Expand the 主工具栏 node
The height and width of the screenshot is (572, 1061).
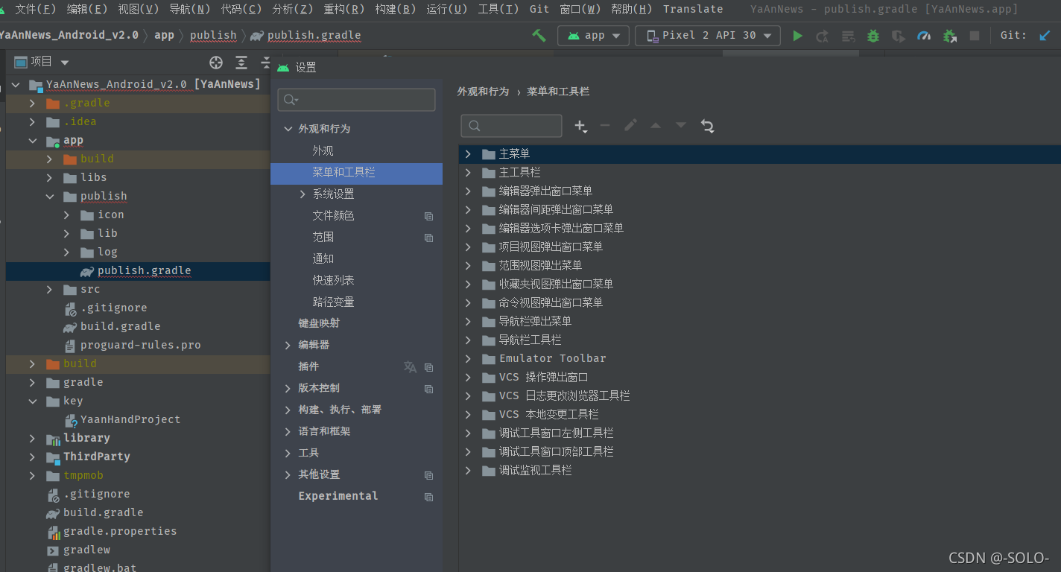tap(468, 173)
